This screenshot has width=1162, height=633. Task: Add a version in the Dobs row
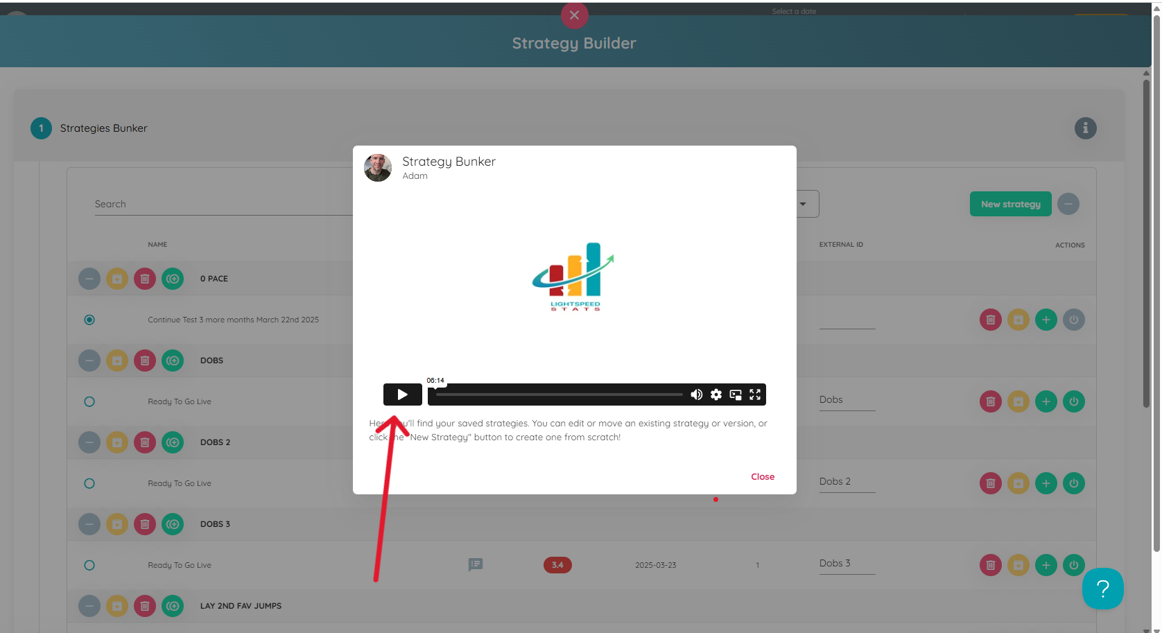1046,401
